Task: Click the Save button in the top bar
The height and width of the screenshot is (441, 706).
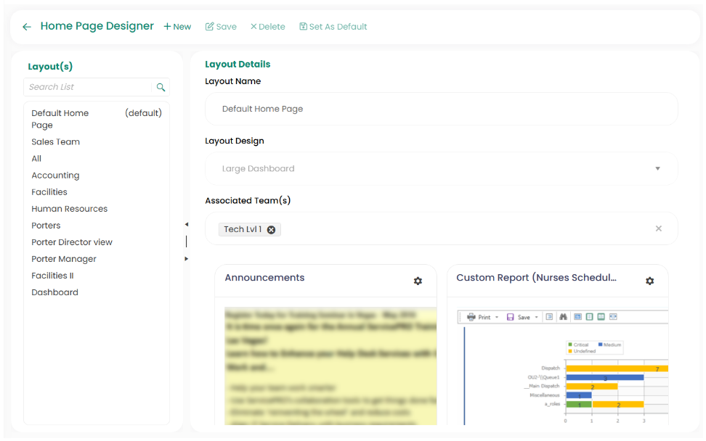Action: click(x=221, y=27)
